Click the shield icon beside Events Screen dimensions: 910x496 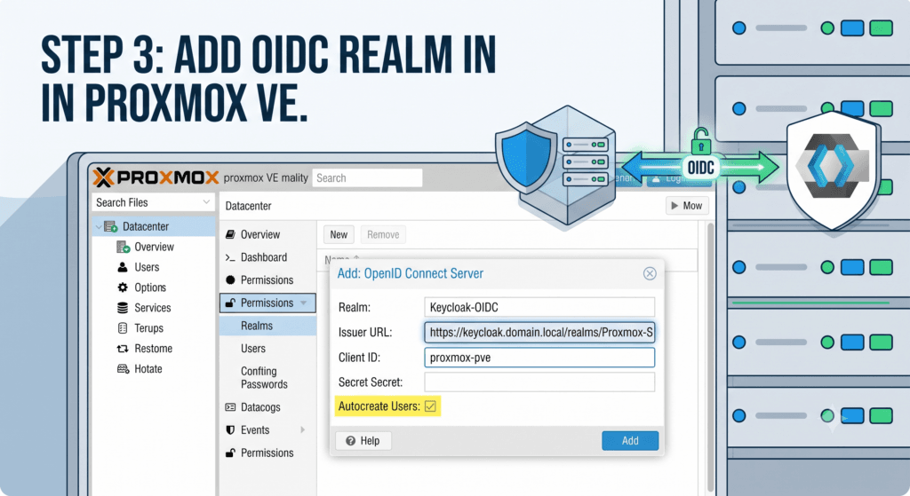[230, 430]
